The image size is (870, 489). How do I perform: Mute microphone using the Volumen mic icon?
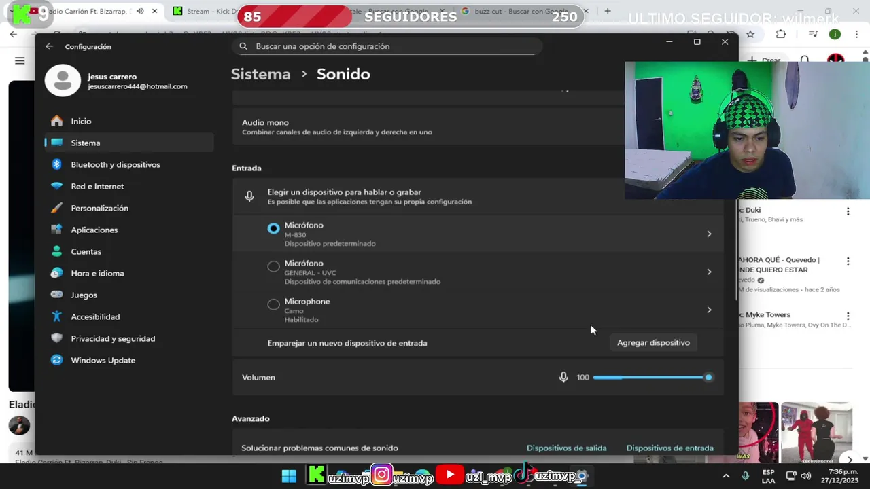click(x=563, y=377)
